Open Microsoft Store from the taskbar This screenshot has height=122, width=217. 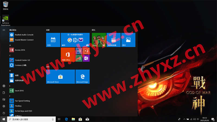click(80, 119)
